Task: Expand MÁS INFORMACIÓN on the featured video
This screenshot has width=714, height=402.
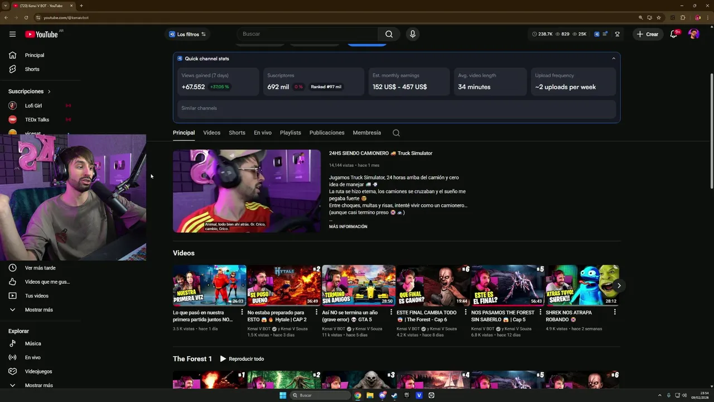Action: 348,227
